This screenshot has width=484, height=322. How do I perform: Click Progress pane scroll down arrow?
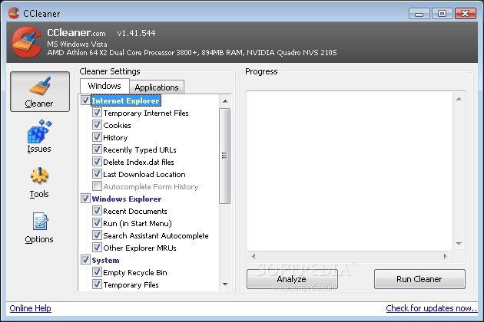click(x=459, y=244)
